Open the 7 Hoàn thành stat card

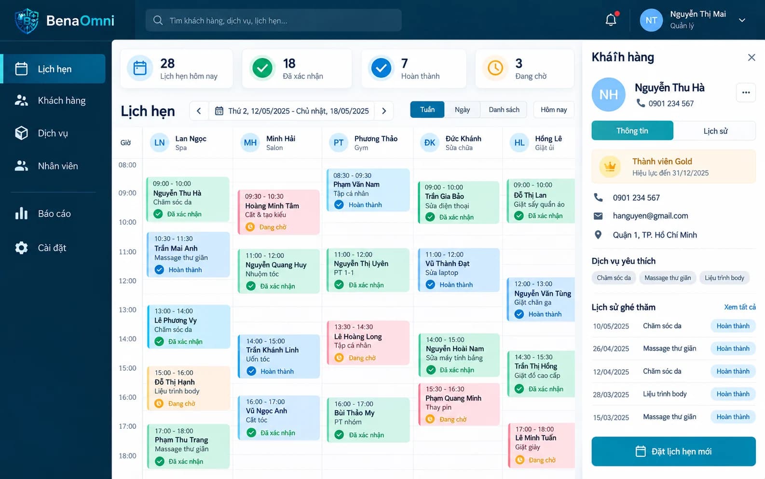(x=413, y=69)
